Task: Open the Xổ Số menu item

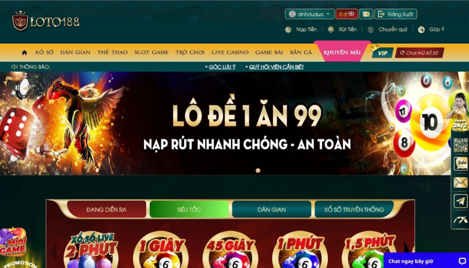Action: click(x=44, y=52)
